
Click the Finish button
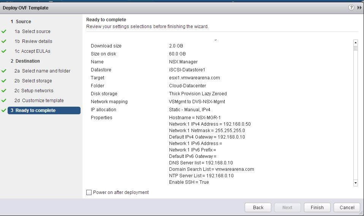[x=317, y=207]
